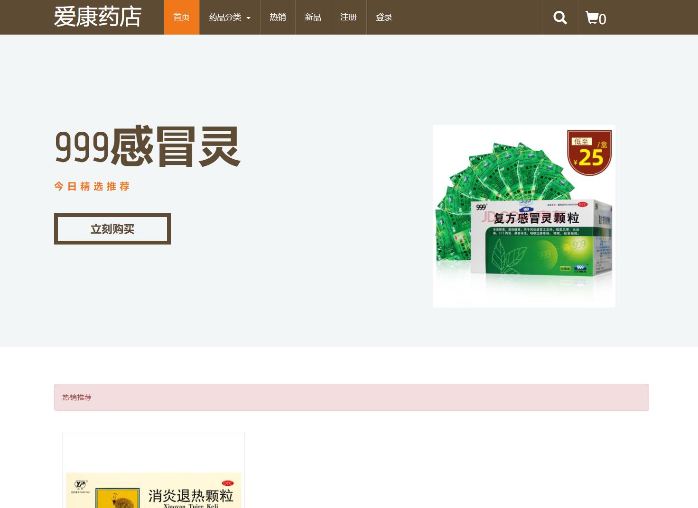
Task: Go to the 首页 home page
Action: click(x=181, y=17)
